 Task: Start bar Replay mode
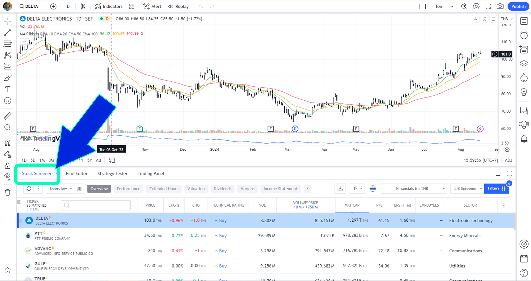pyautogui.click(x=178, y=6)
